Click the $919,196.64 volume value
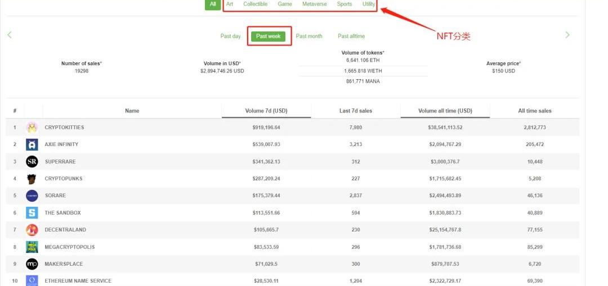 (x=266, y=128)
